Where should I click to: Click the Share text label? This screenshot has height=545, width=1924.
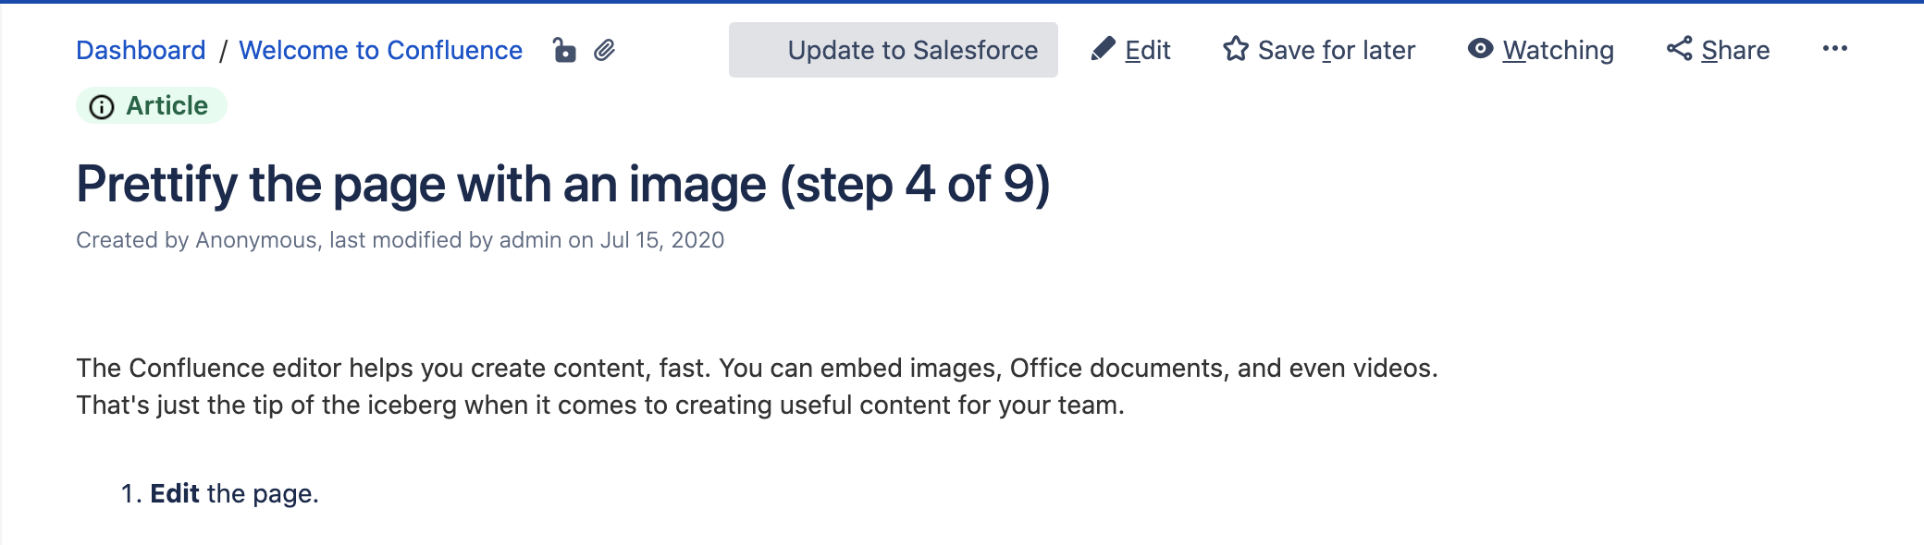coord(1735,50)
